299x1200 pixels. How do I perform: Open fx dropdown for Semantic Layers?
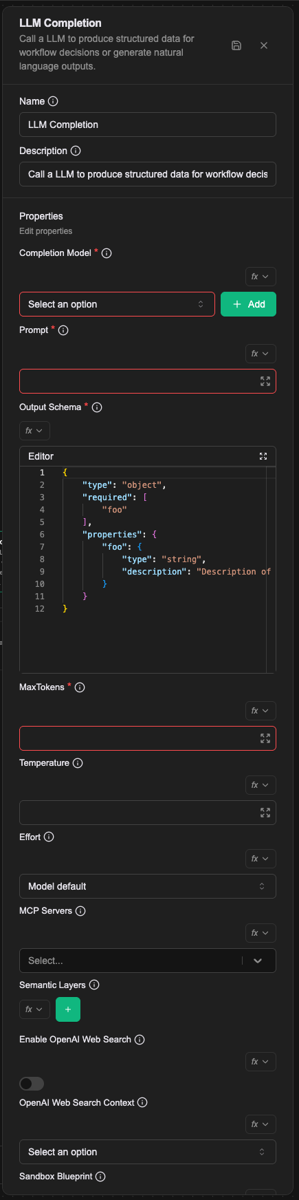(x=34, y=1009)
